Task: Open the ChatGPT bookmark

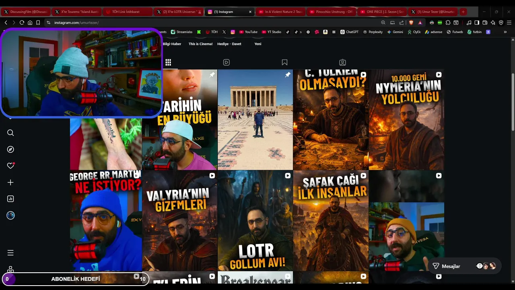Action: click(349, 32)
